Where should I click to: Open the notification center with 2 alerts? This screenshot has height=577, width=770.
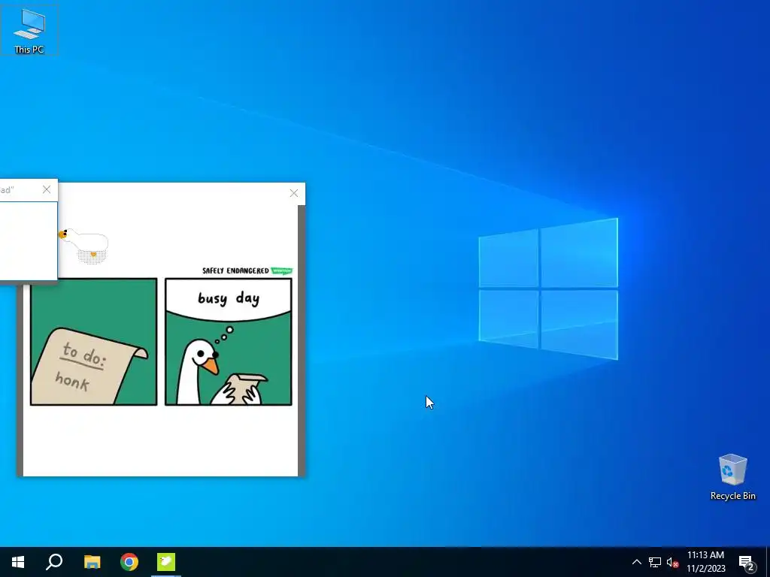747,563
